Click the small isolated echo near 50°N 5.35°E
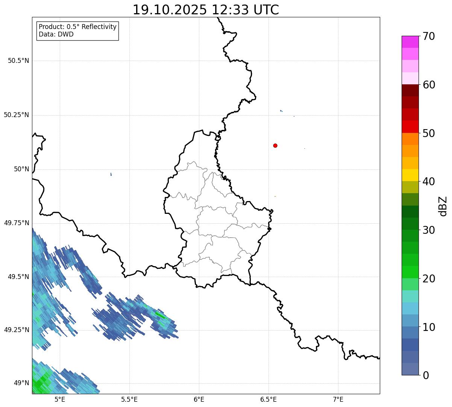The image size is (452, 407). pyautogui.click(x=111, y=174)
